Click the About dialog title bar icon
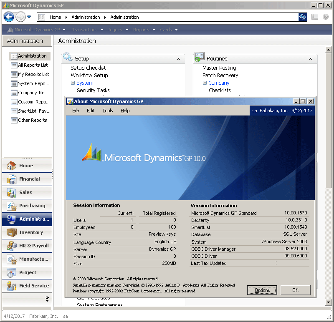Image resolution: width=334 pixels, height=322 pixels. [70, 101]
